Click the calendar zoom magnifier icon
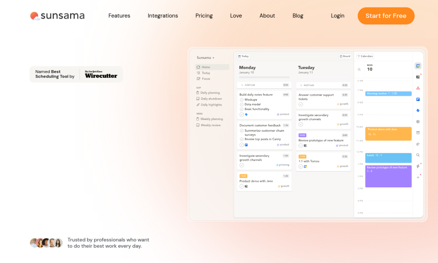The width and height of the screenshot is (438, 263). coord(359,70)
